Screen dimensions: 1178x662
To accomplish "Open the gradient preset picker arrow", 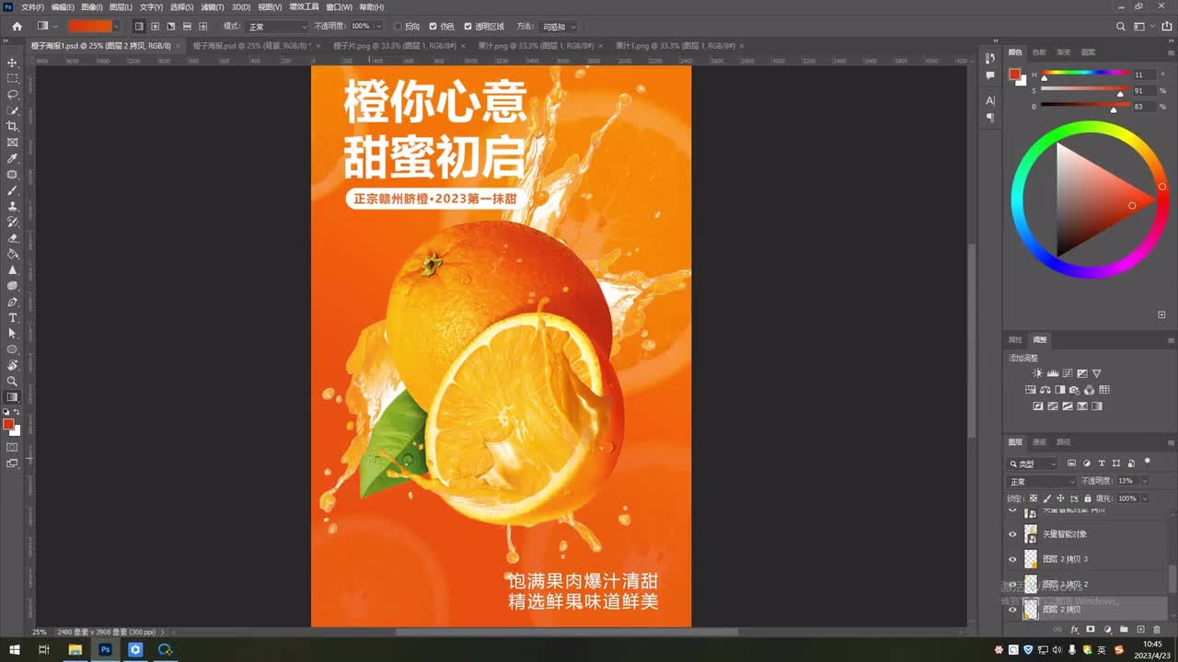I will click(x=116, y=27).
